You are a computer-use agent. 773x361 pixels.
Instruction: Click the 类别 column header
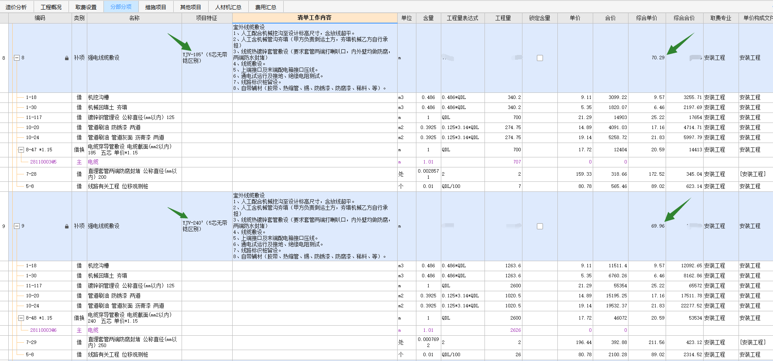point(79,18)
